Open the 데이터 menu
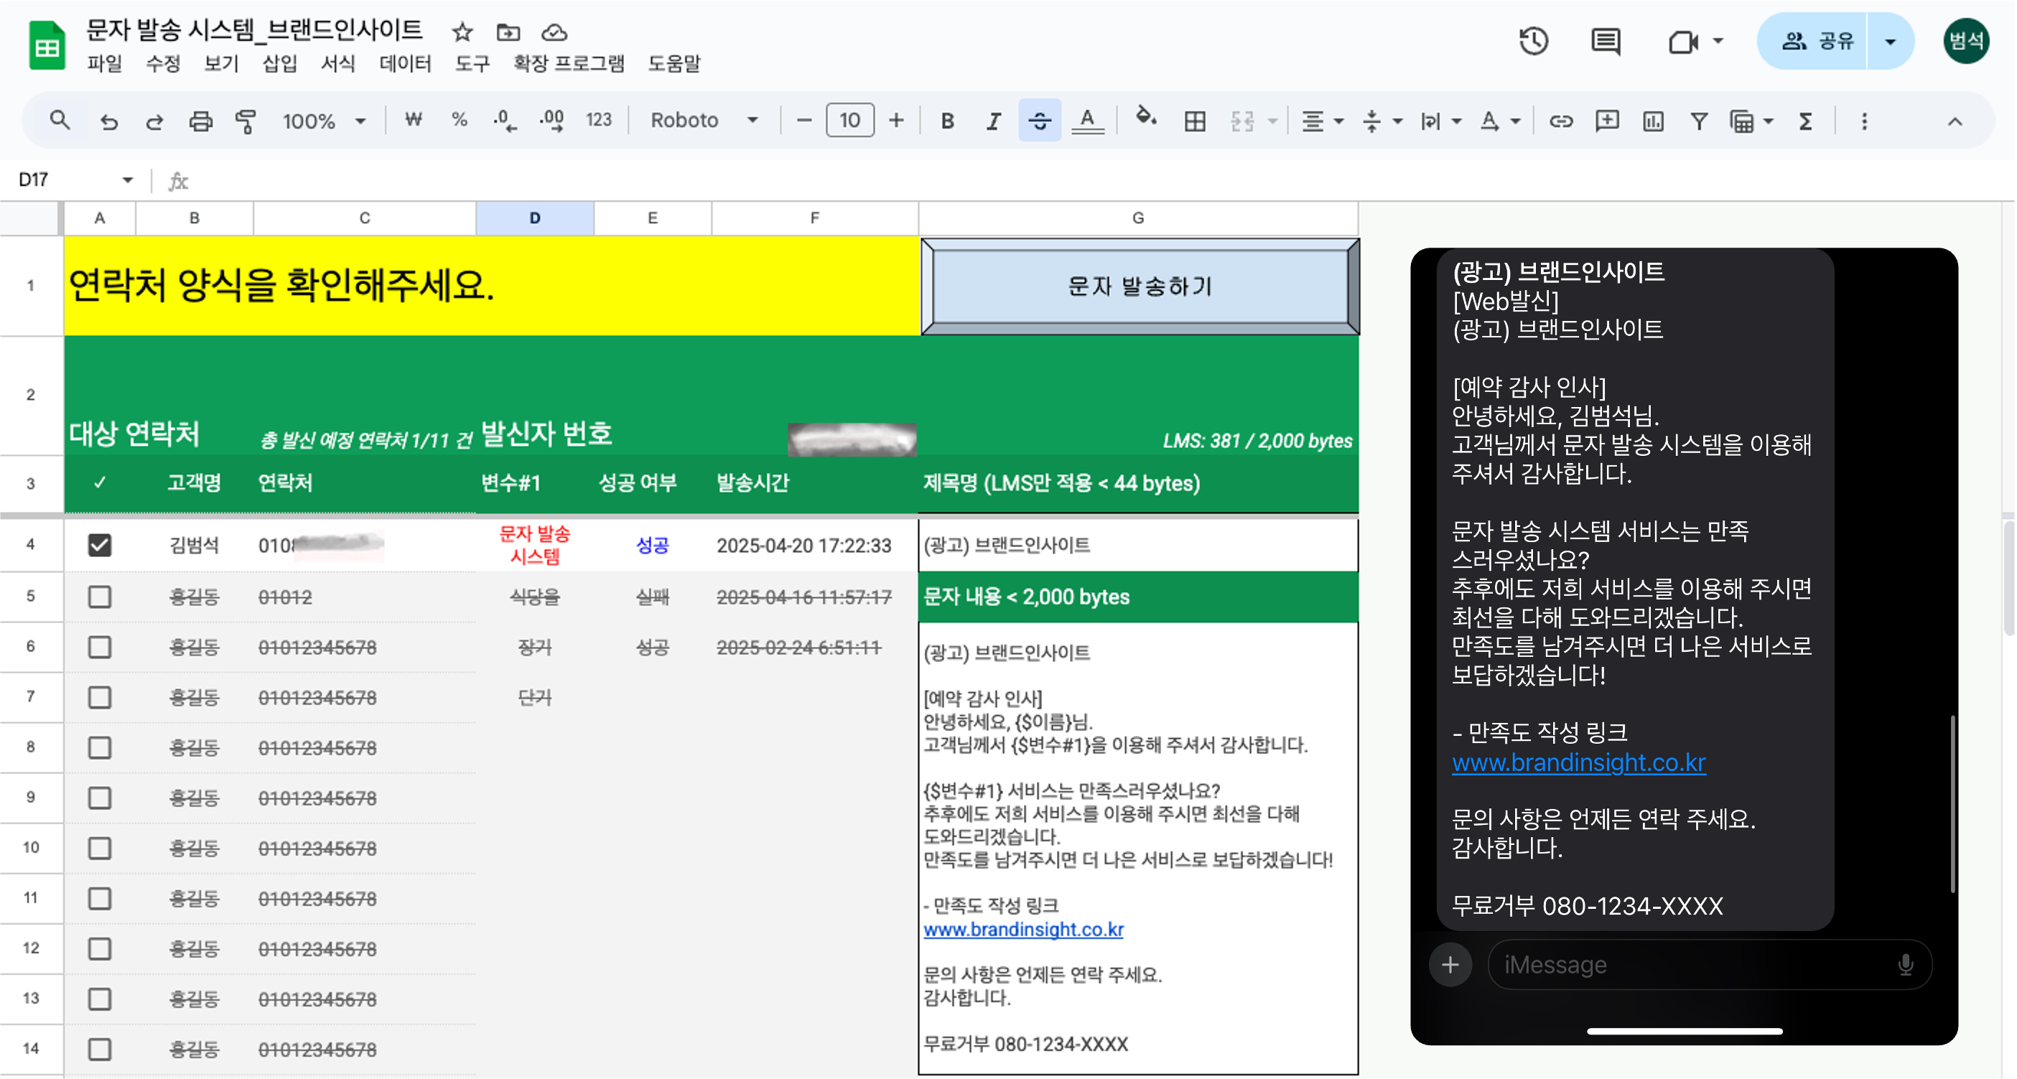This screenshot has width=2017, height=1079. point(405,63)
